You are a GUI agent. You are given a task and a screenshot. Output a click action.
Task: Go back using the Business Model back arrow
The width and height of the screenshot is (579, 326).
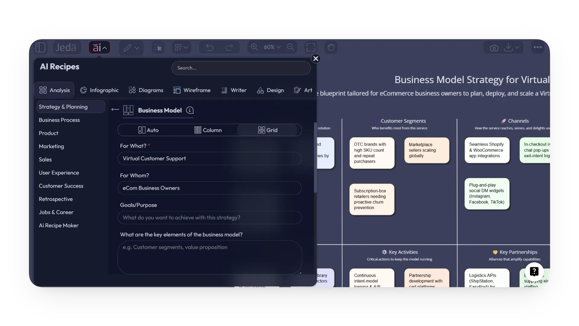(115, 110)
